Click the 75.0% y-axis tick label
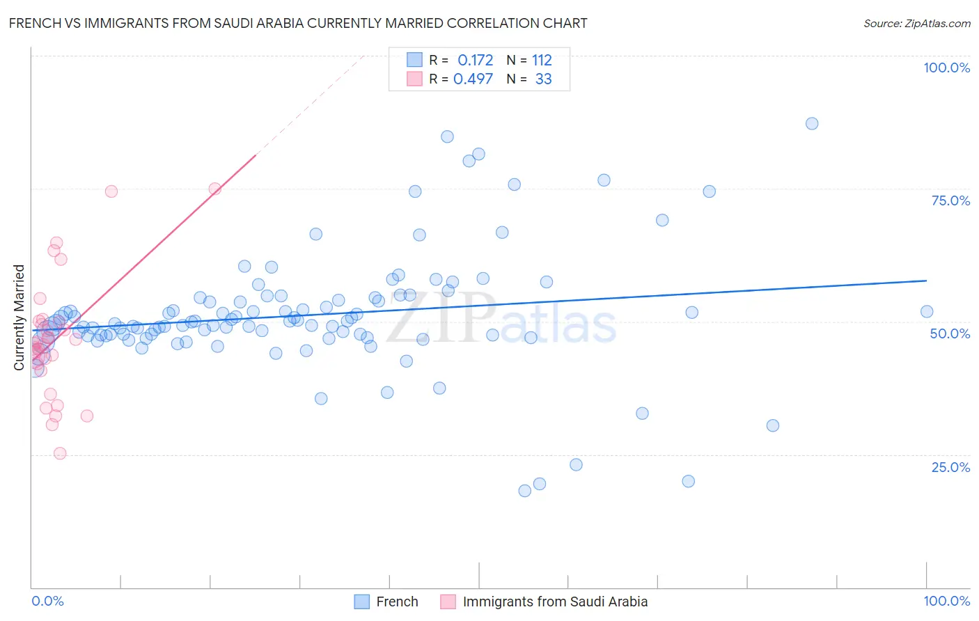The width and height of the screenshot is (979, 621). (950, 201)
